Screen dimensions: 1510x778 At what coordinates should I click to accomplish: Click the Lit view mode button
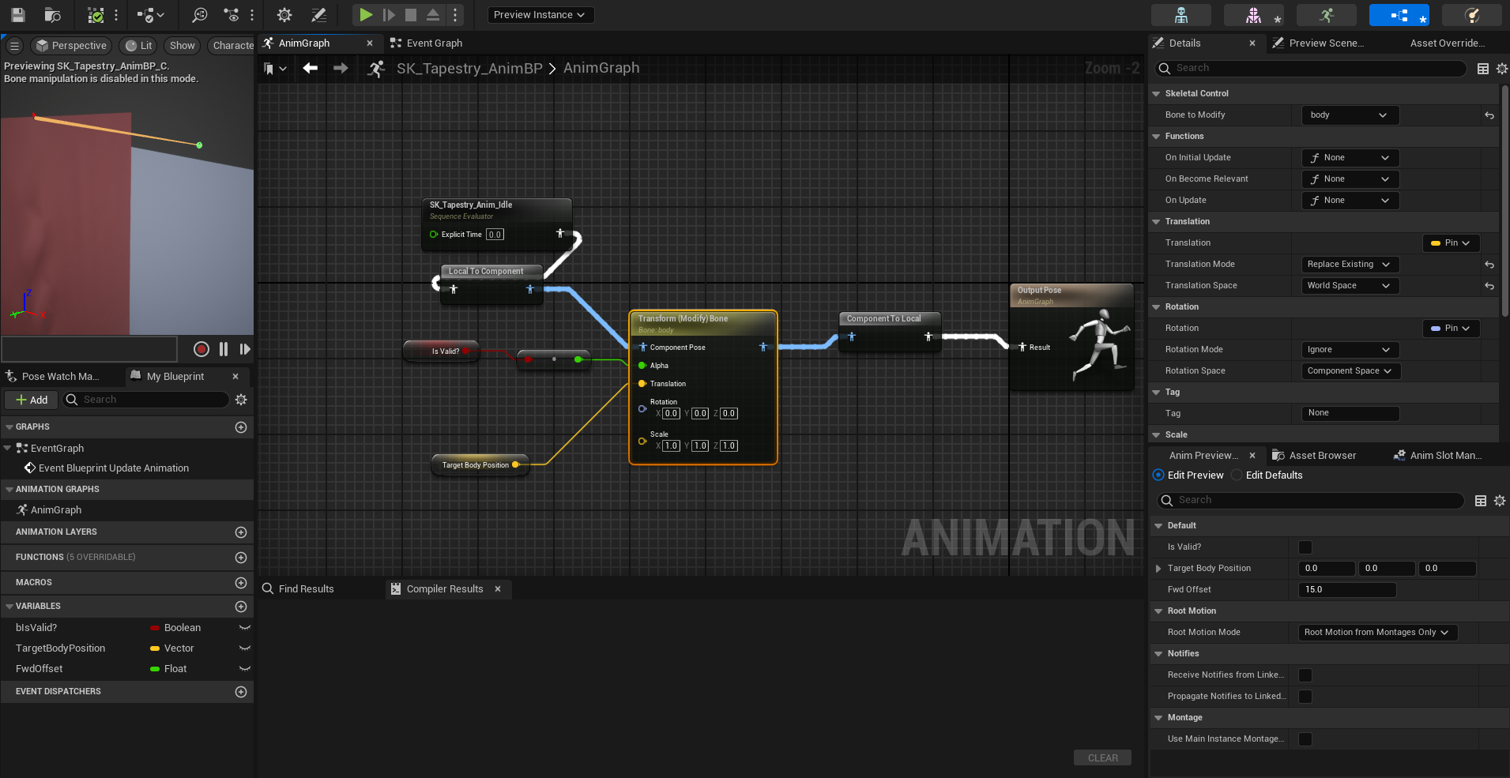[x=139, y=46]
